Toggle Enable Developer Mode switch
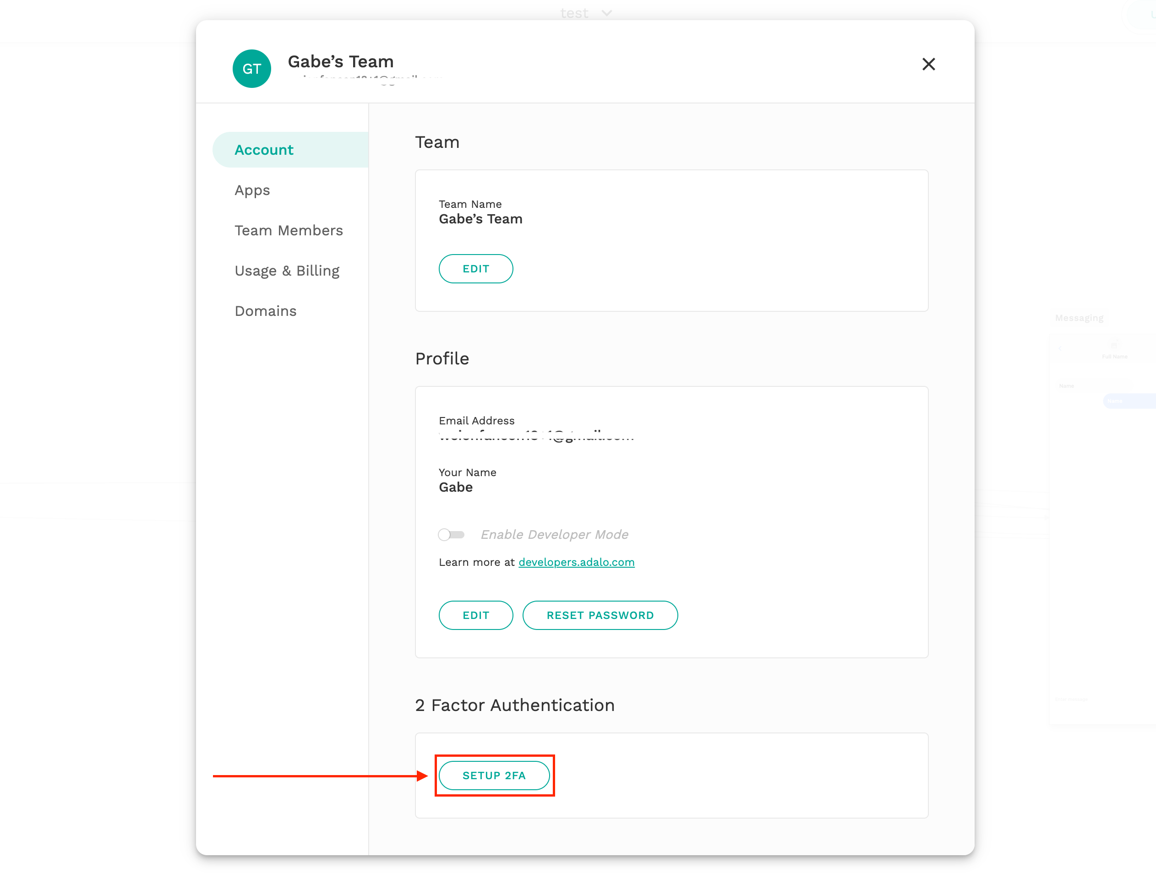 tap(451, 534)
